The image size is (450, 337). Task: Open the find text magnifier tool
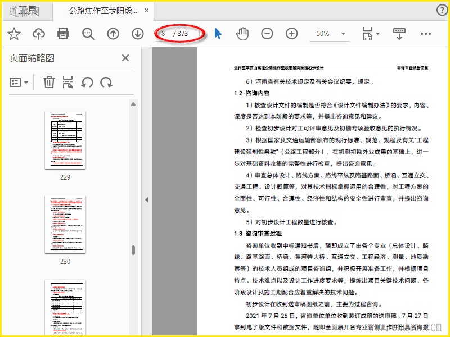(88, 34)
